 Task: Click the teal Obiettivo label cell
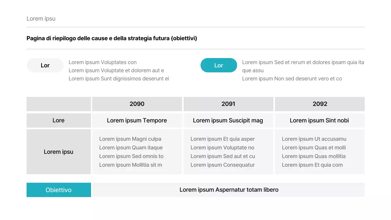click(x=59, y=190)
